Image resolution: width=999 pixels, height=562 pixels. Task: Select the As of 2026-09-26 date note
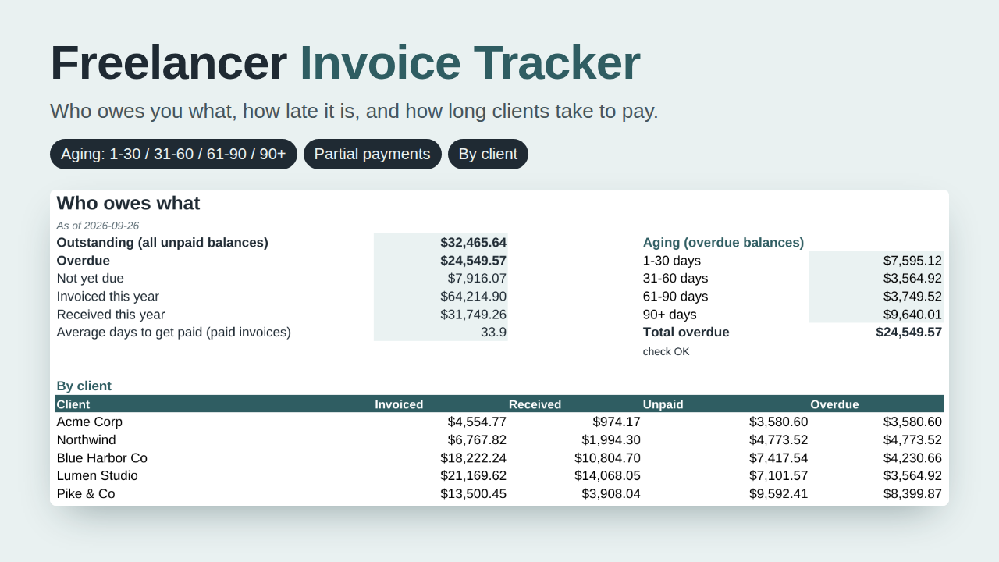point(98,226)
